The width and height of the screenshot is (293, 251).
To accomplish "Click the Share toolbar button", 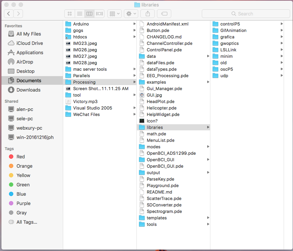I will pyautogui.click(x=148, y=14).
